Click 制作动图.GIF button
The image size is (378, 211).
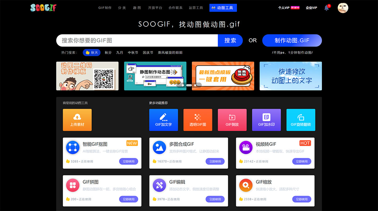pos(292,41)
